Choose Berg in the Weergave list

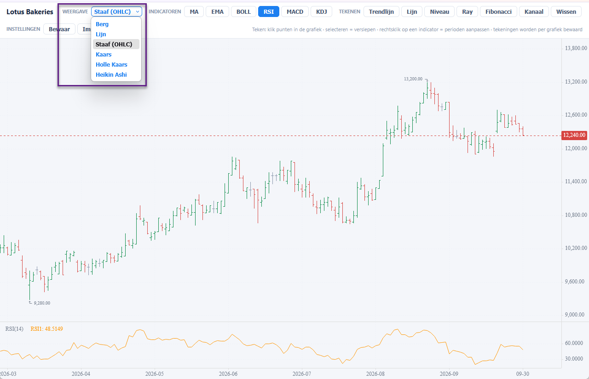click(x=116, y=24)
